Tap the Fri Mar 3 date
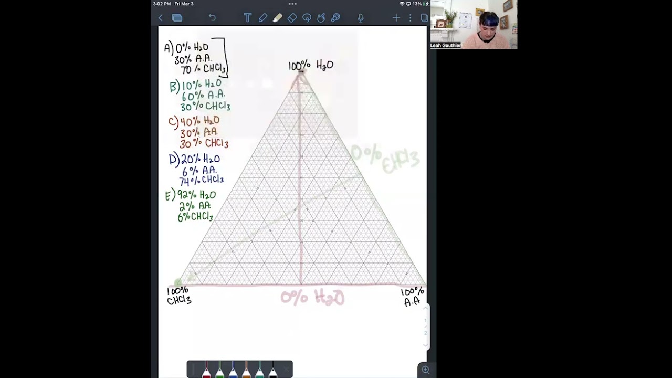 (x=184, y=4)
